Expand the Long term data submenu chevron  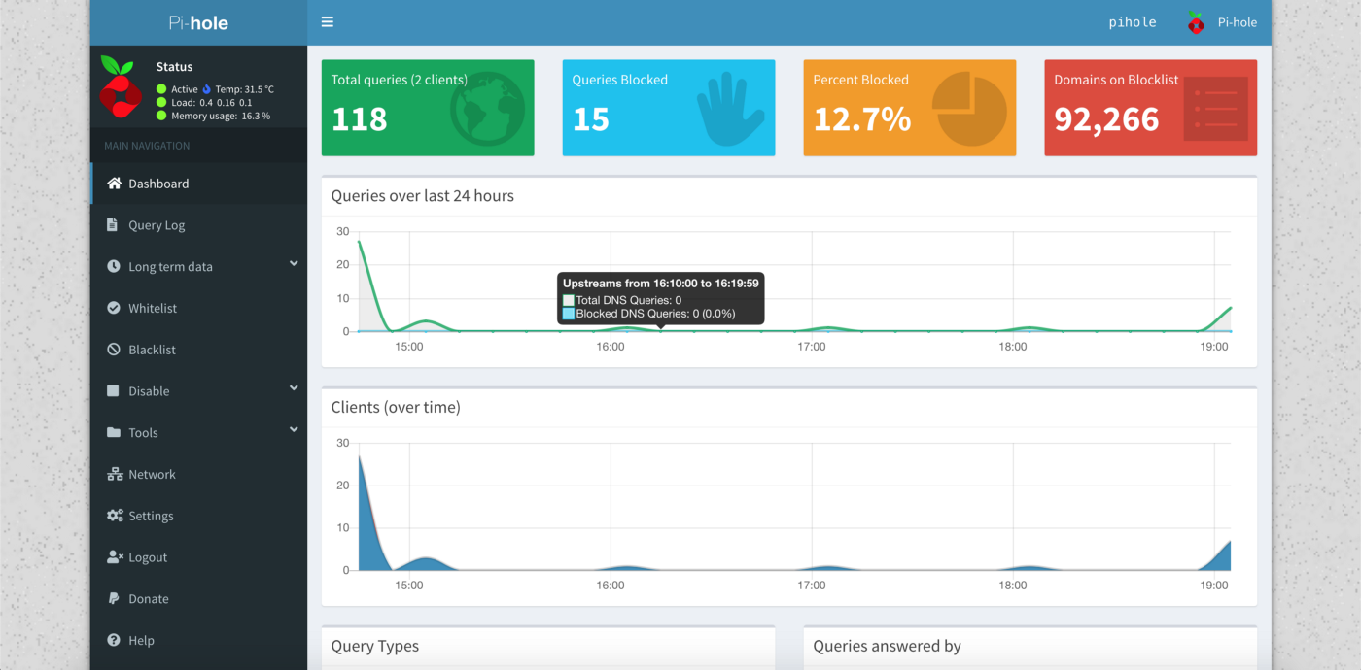[294, 264]
